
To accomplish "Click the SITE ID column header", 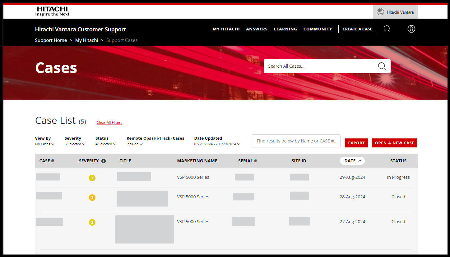I will coord(299,161).
